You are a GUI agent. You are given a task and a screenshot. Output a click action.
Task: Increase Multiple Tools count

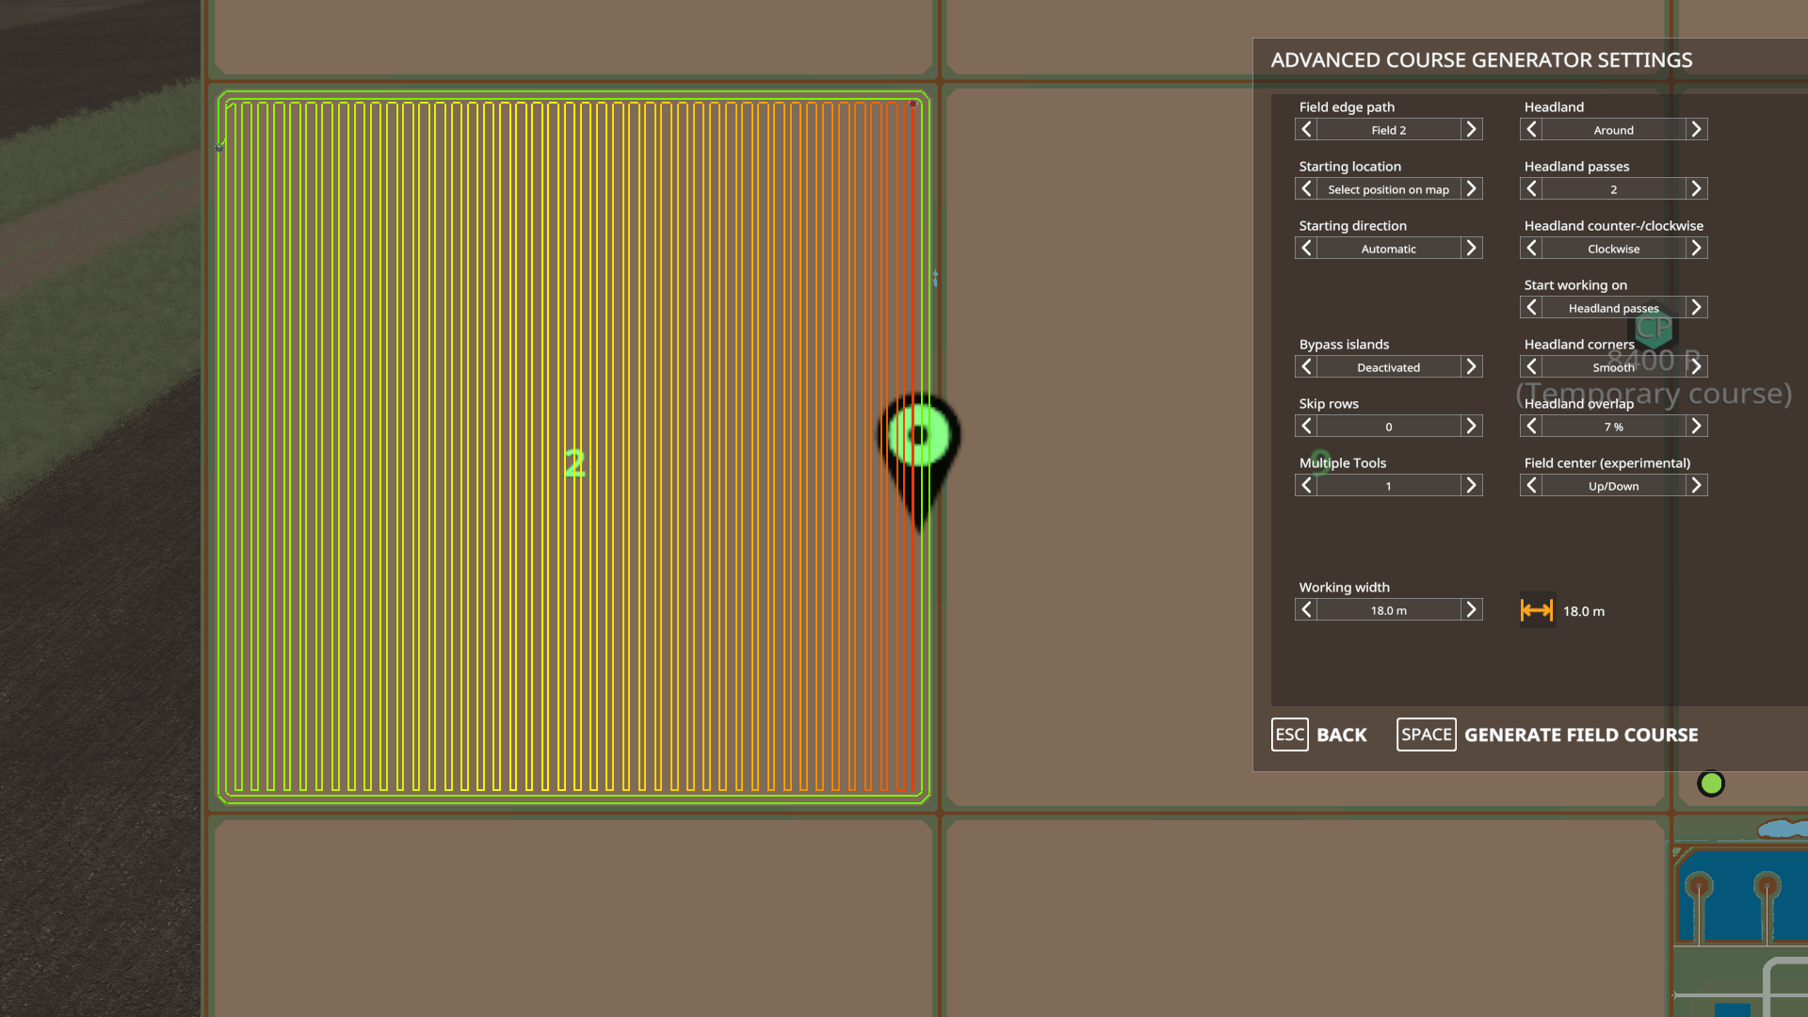point(1472,486)
